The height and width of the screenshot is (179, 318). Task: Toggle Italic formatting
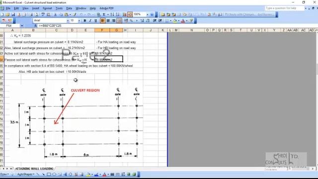(x=90, y=20)
